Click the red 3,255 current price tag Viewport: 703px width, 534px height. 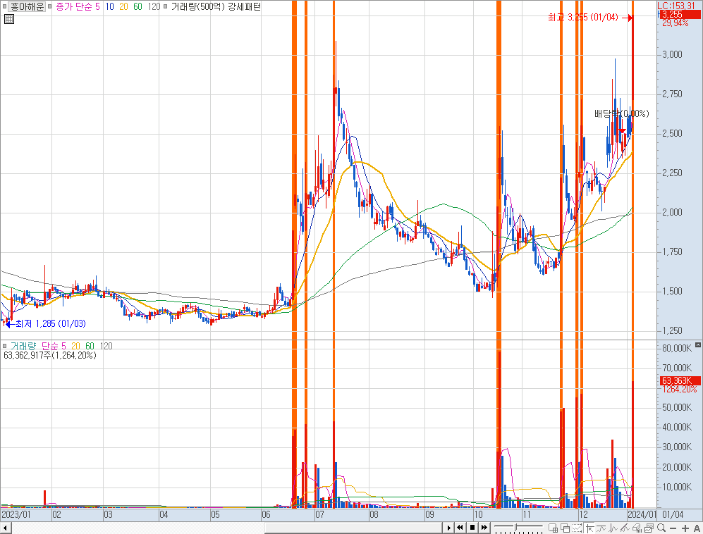click(x=680, y=15)
